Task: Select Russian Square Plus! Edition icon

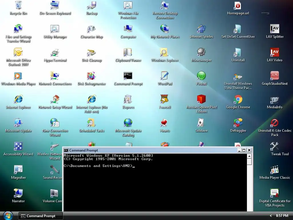Action: pyautogui.click(x=201, y=99)
